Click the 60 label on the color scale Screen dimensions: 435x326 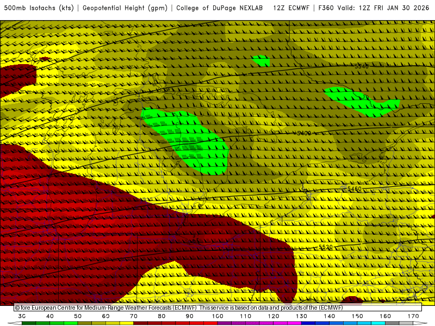105,316
